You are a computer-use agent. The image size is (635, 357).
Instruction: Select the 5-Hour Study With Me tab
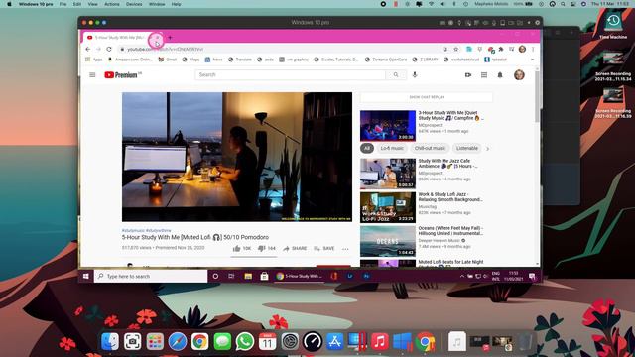click(x=119, y=38)
